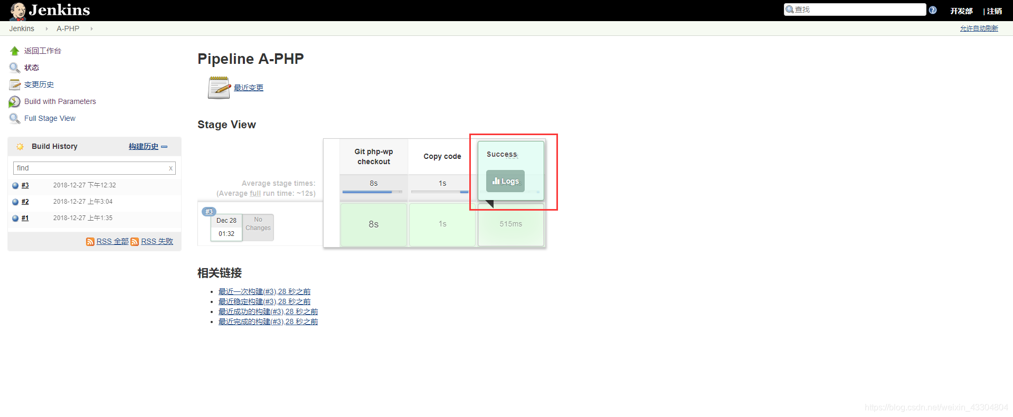
Task: Click the 8s average time progress bar
Action: (373, 192)
